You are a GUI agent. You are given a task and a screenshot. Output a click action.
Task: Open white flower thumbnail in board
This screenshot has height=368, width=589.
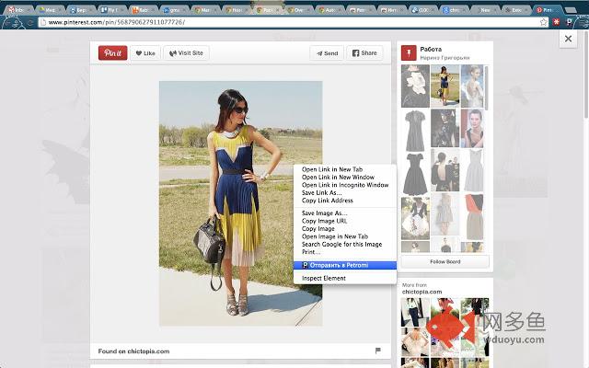(415, 86)
